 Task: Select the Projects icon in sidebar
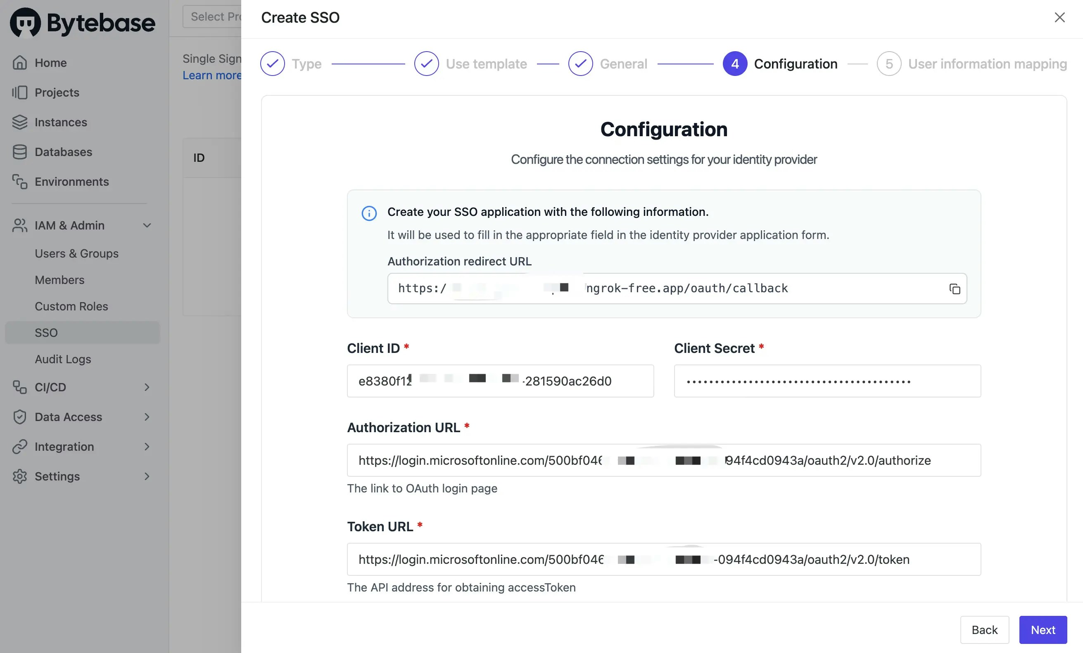coord(19,92)
